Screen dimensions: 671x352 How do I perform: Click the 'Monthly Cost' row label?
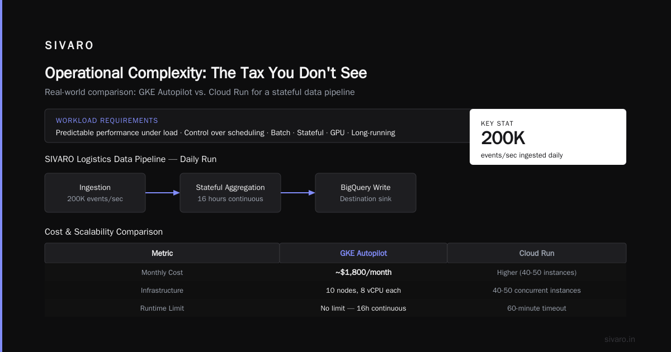point(162,273)
